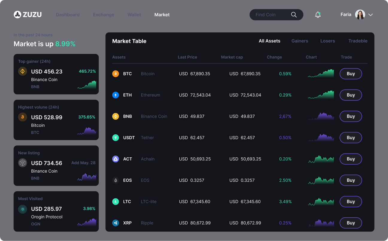Image resolution: width=388 pixels, height=241 pixels.
Task: Click the Litecoin LTC icon
Action: click(x=116, y=201)
